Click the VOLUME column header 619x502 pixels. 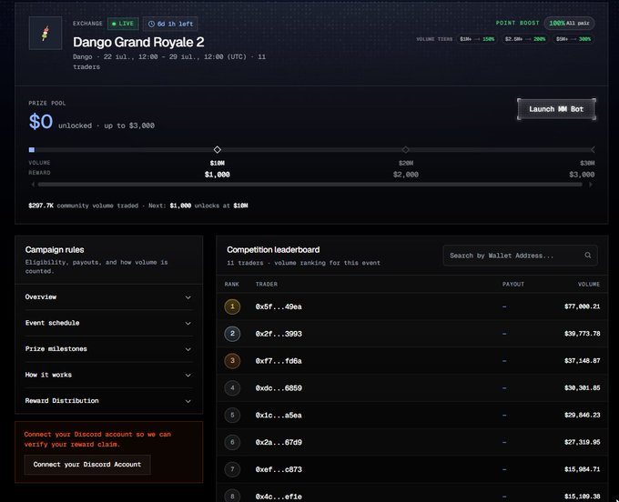click(x=589, y=284)
